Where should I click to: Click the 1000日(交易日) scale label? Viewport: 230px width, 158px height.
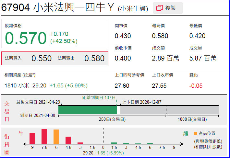click(192, 119)
